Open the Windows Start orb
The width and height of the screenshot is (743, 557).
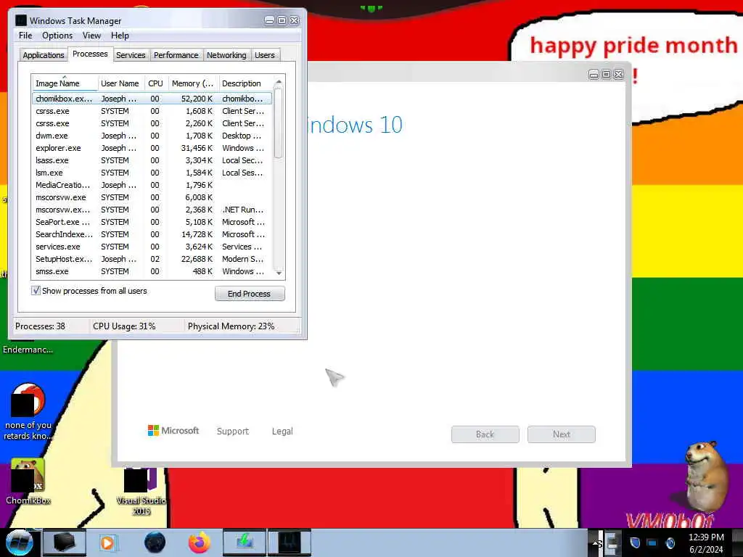(x=19, y=542)
